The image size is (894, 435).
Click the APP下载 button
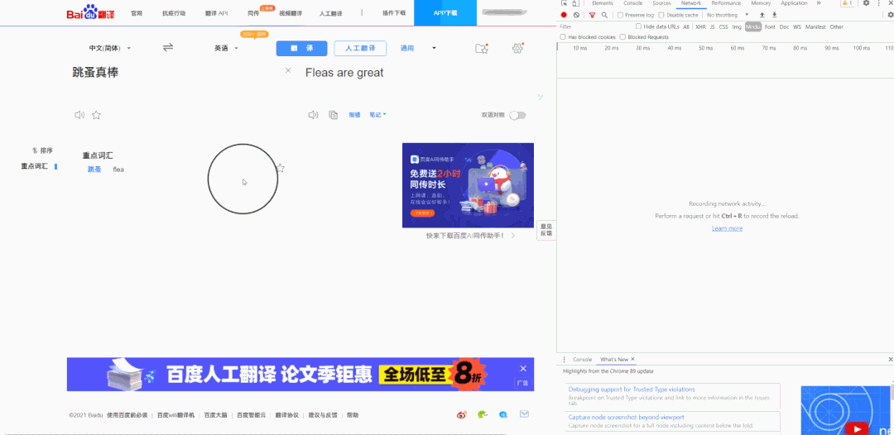coord(445,13)
